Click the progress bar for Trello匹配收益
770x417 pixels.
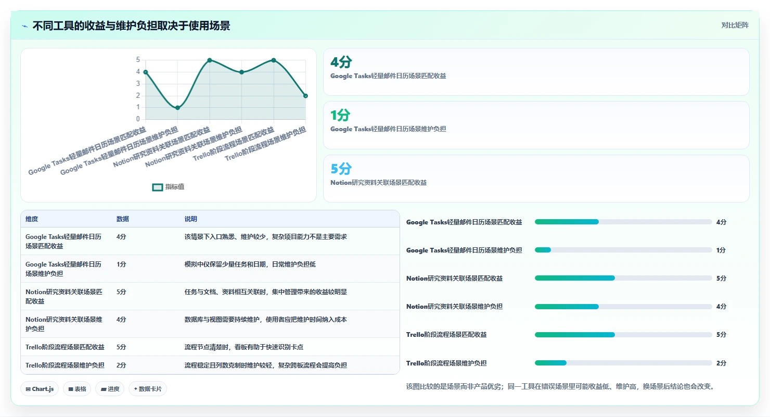(x=623, y=335)
